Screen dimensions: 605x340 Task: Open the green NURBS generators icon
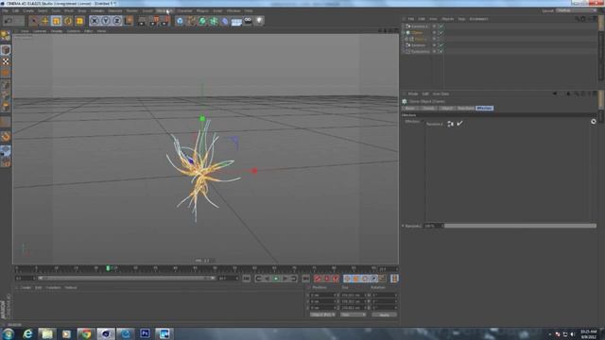202,21
